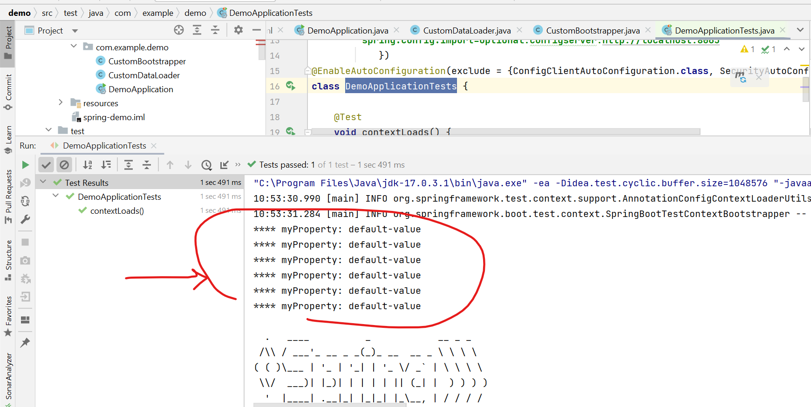This screenshot has width=811, height=407.
Task: Go to next failed test arrow
Action: coord(188,165)
